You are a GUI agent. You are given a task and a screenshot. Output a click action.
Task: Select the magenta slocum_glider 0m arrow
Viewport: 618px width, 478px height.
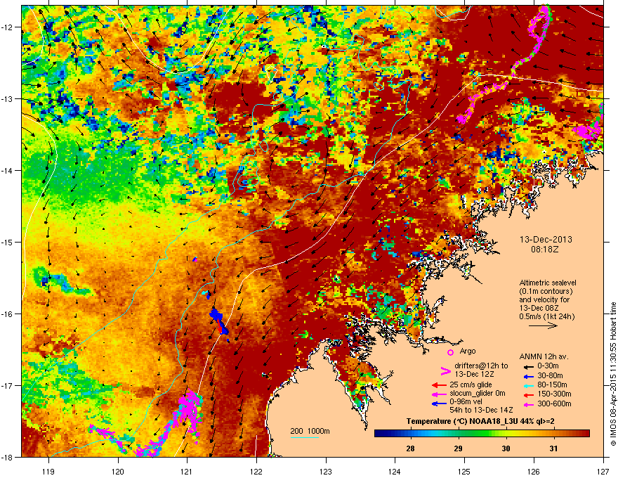[439, 394]
